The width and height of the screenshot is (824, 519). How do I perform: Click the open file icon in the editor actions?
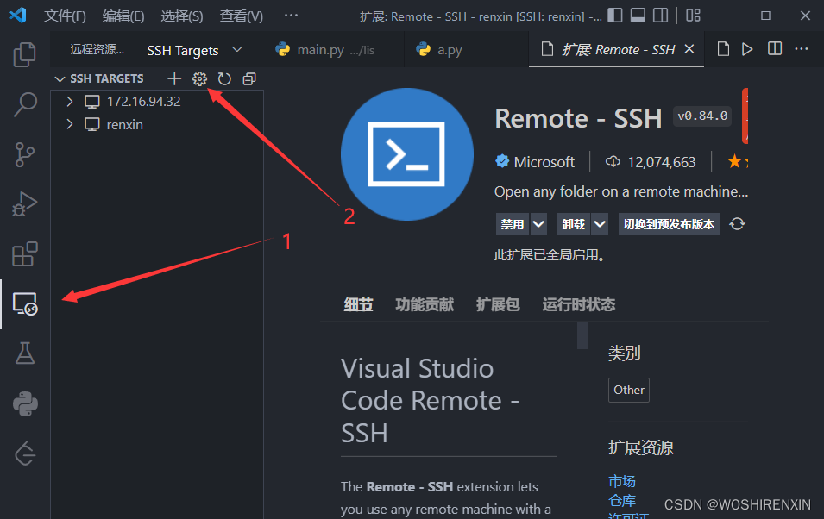(x=723, y=49)
